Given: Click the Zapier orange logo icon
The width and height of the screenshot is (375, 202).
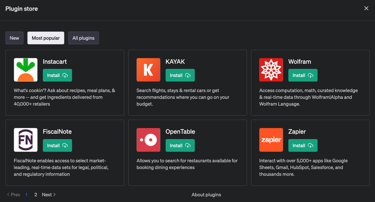Looking at the screenshot, I should (x=271, y=140).
